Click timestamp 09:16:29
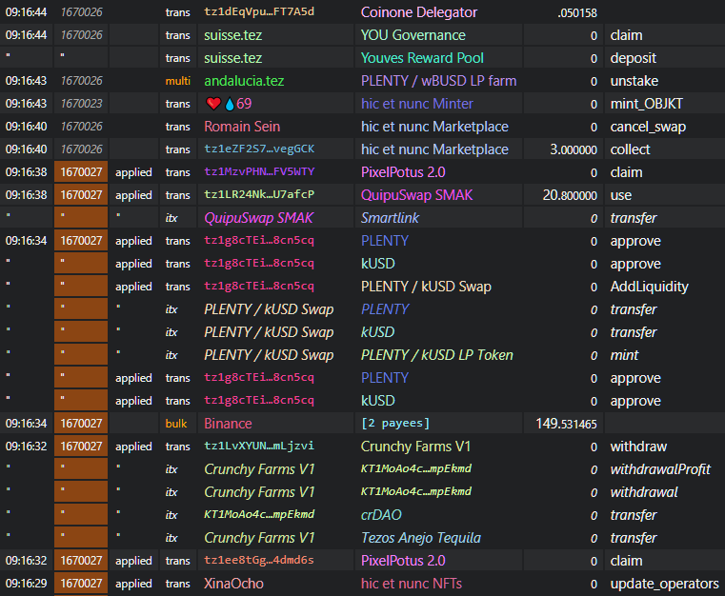725x596 pixels. coord(26,584)
